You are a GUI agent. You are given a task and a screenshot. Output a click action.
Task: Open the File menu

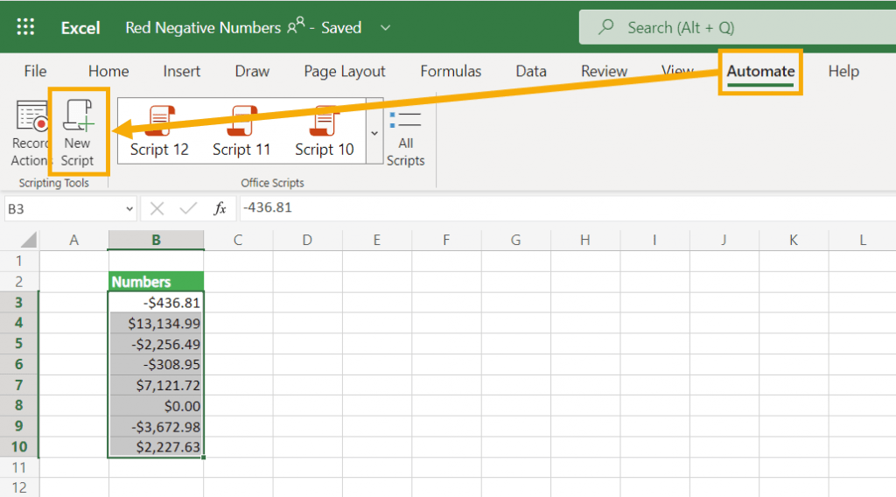click(x=36, y=72)
